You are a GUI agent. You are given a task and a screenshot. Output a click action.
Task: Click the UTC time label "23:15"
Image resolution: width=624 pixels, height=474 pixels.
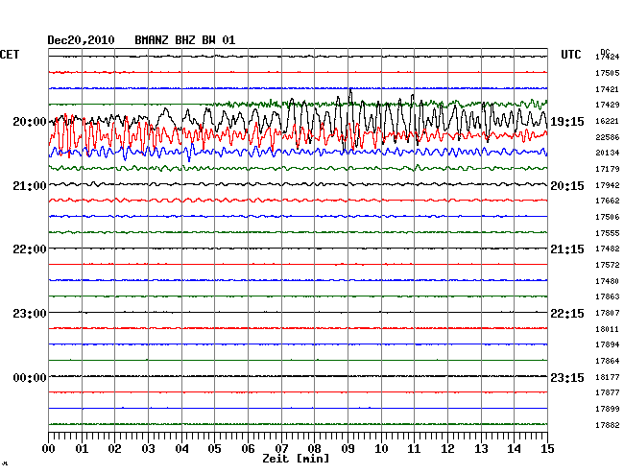point(567,378)
